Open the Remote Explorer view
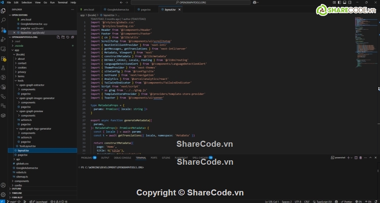The height and width of the screenshot is (203, 380). coord(3,49)
